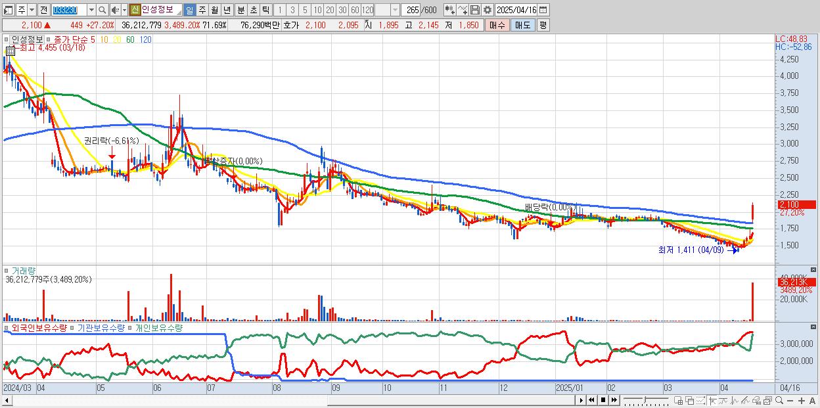Select interval preset 60

pos(355,10)
